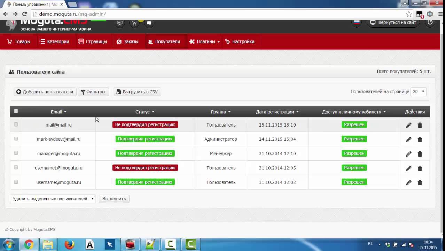Screen dimensions: 445x251
Task: Click Администратор group cell
Action: click(221, 139)
